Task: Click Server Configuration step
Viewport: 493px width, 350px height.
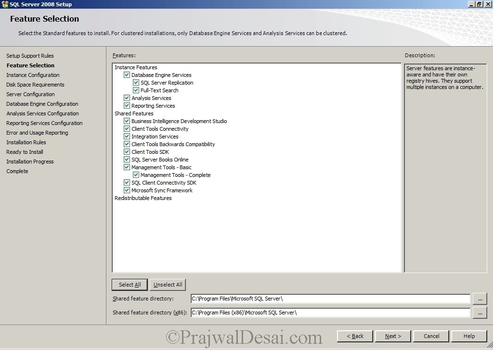Action: pyautogui.click(x=30, y=94)
